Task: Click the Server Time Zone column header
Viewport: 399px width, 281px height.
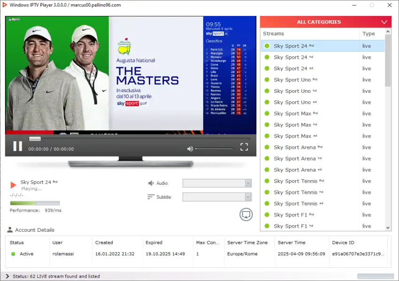Action: (247, 243)
